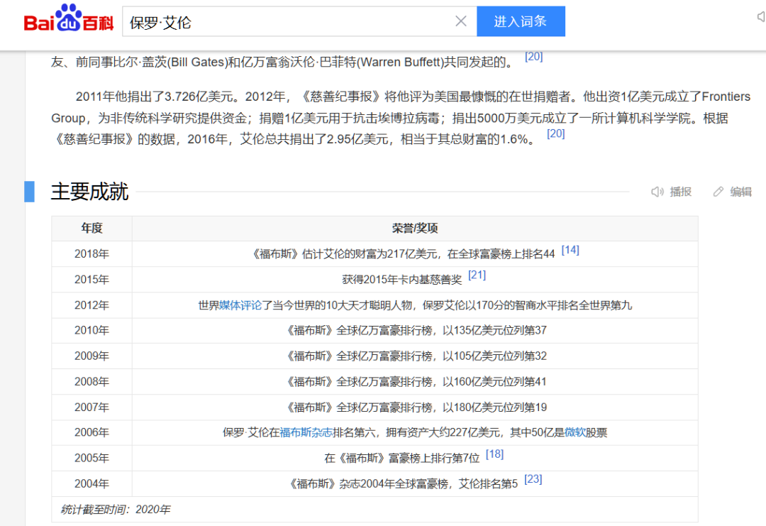The width and height of the screenshot is (766, 526).
Task: Select the 2005年 year cell
Action: tap(91, 458)
